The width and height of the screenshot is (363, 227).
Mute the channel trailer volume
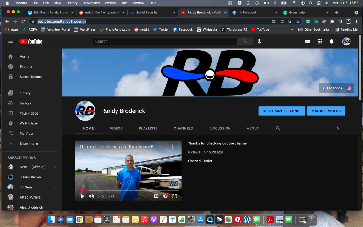(x=91, y=196)
